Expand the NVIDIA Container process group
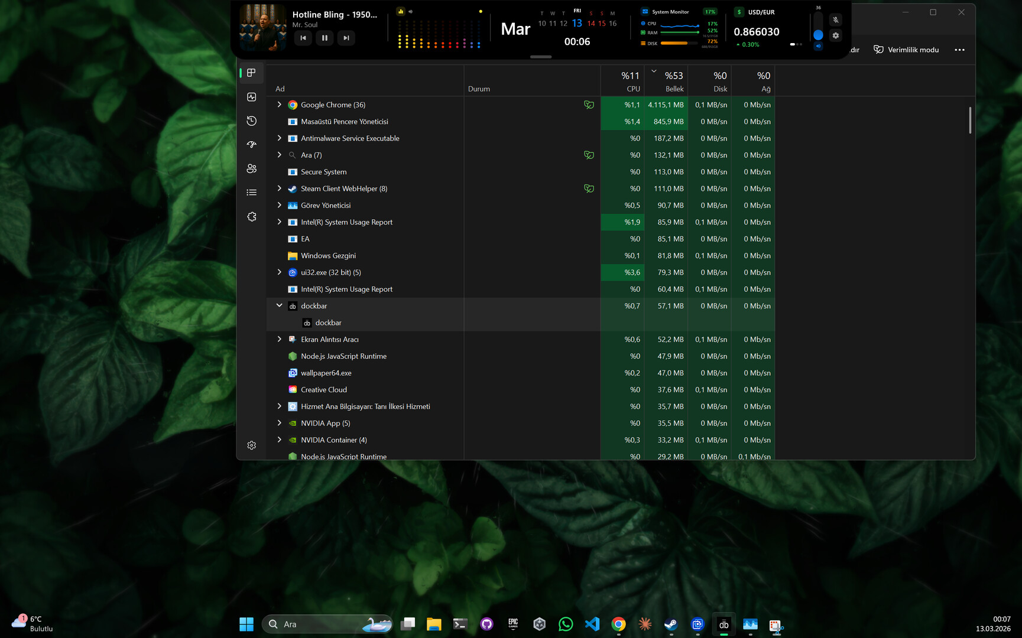Viewport: 1022px width, 638px height. (279, 440)
